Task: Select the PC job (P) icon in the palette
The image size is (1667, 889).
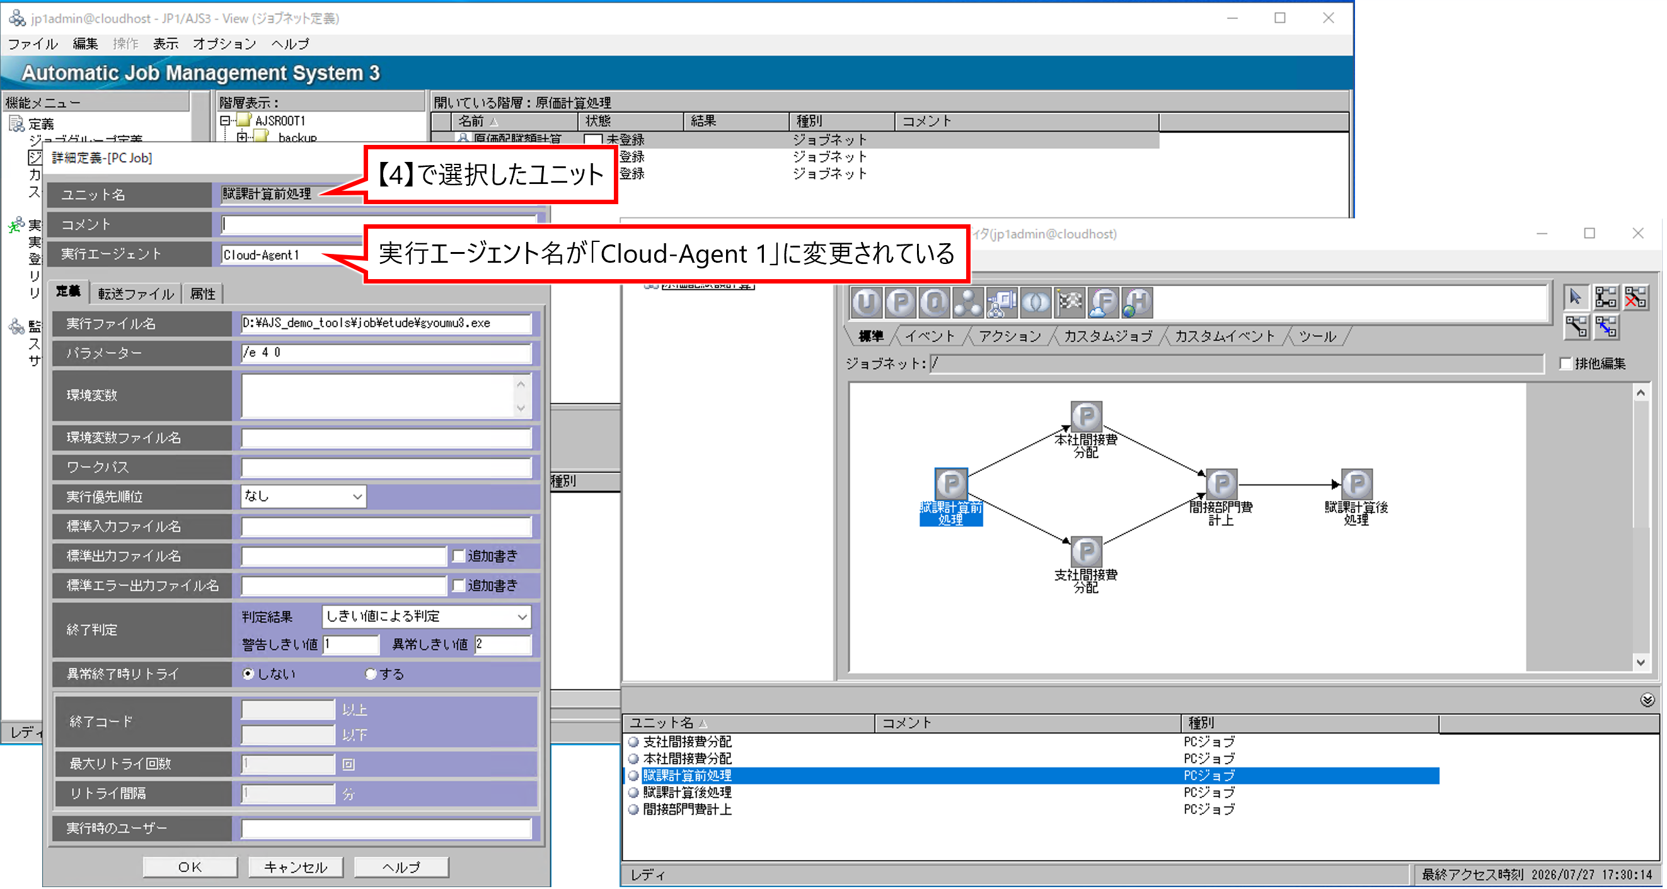Action: [901, 303]
